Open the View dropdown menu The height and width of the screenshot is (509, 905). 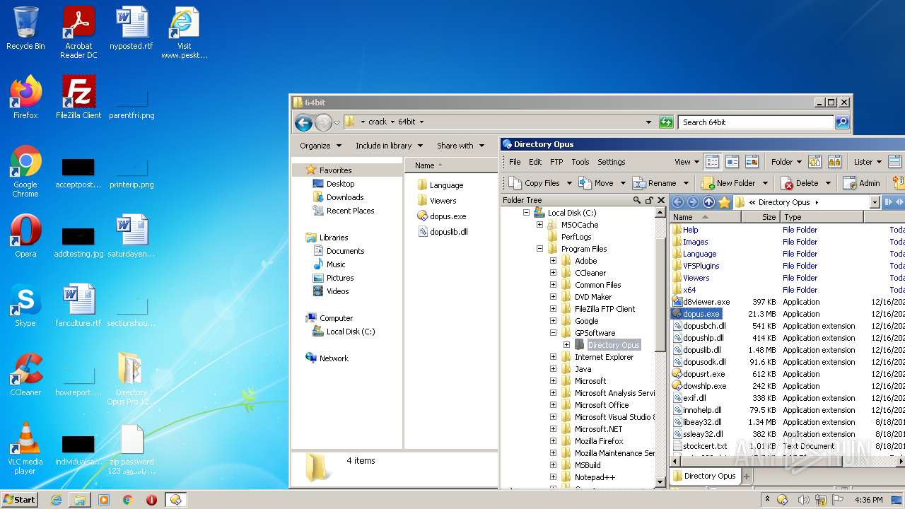(687, 162)
